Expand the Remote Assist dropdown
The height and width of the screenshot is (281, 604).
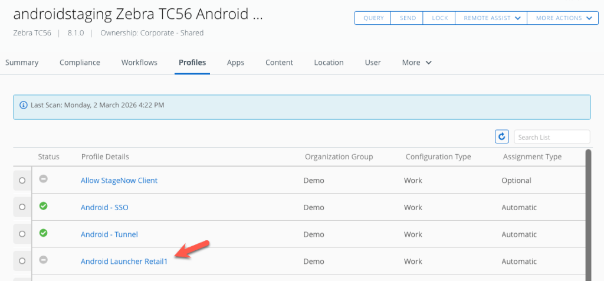491,18
